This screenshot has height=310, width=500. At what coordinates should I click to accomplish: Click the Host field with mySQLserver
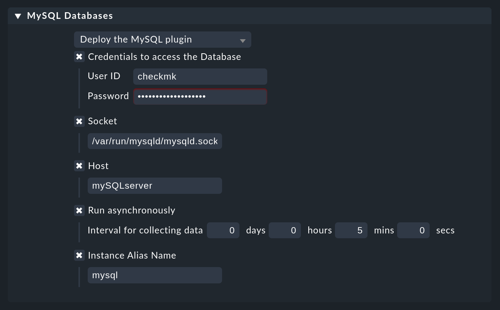[x=155, y=186]
